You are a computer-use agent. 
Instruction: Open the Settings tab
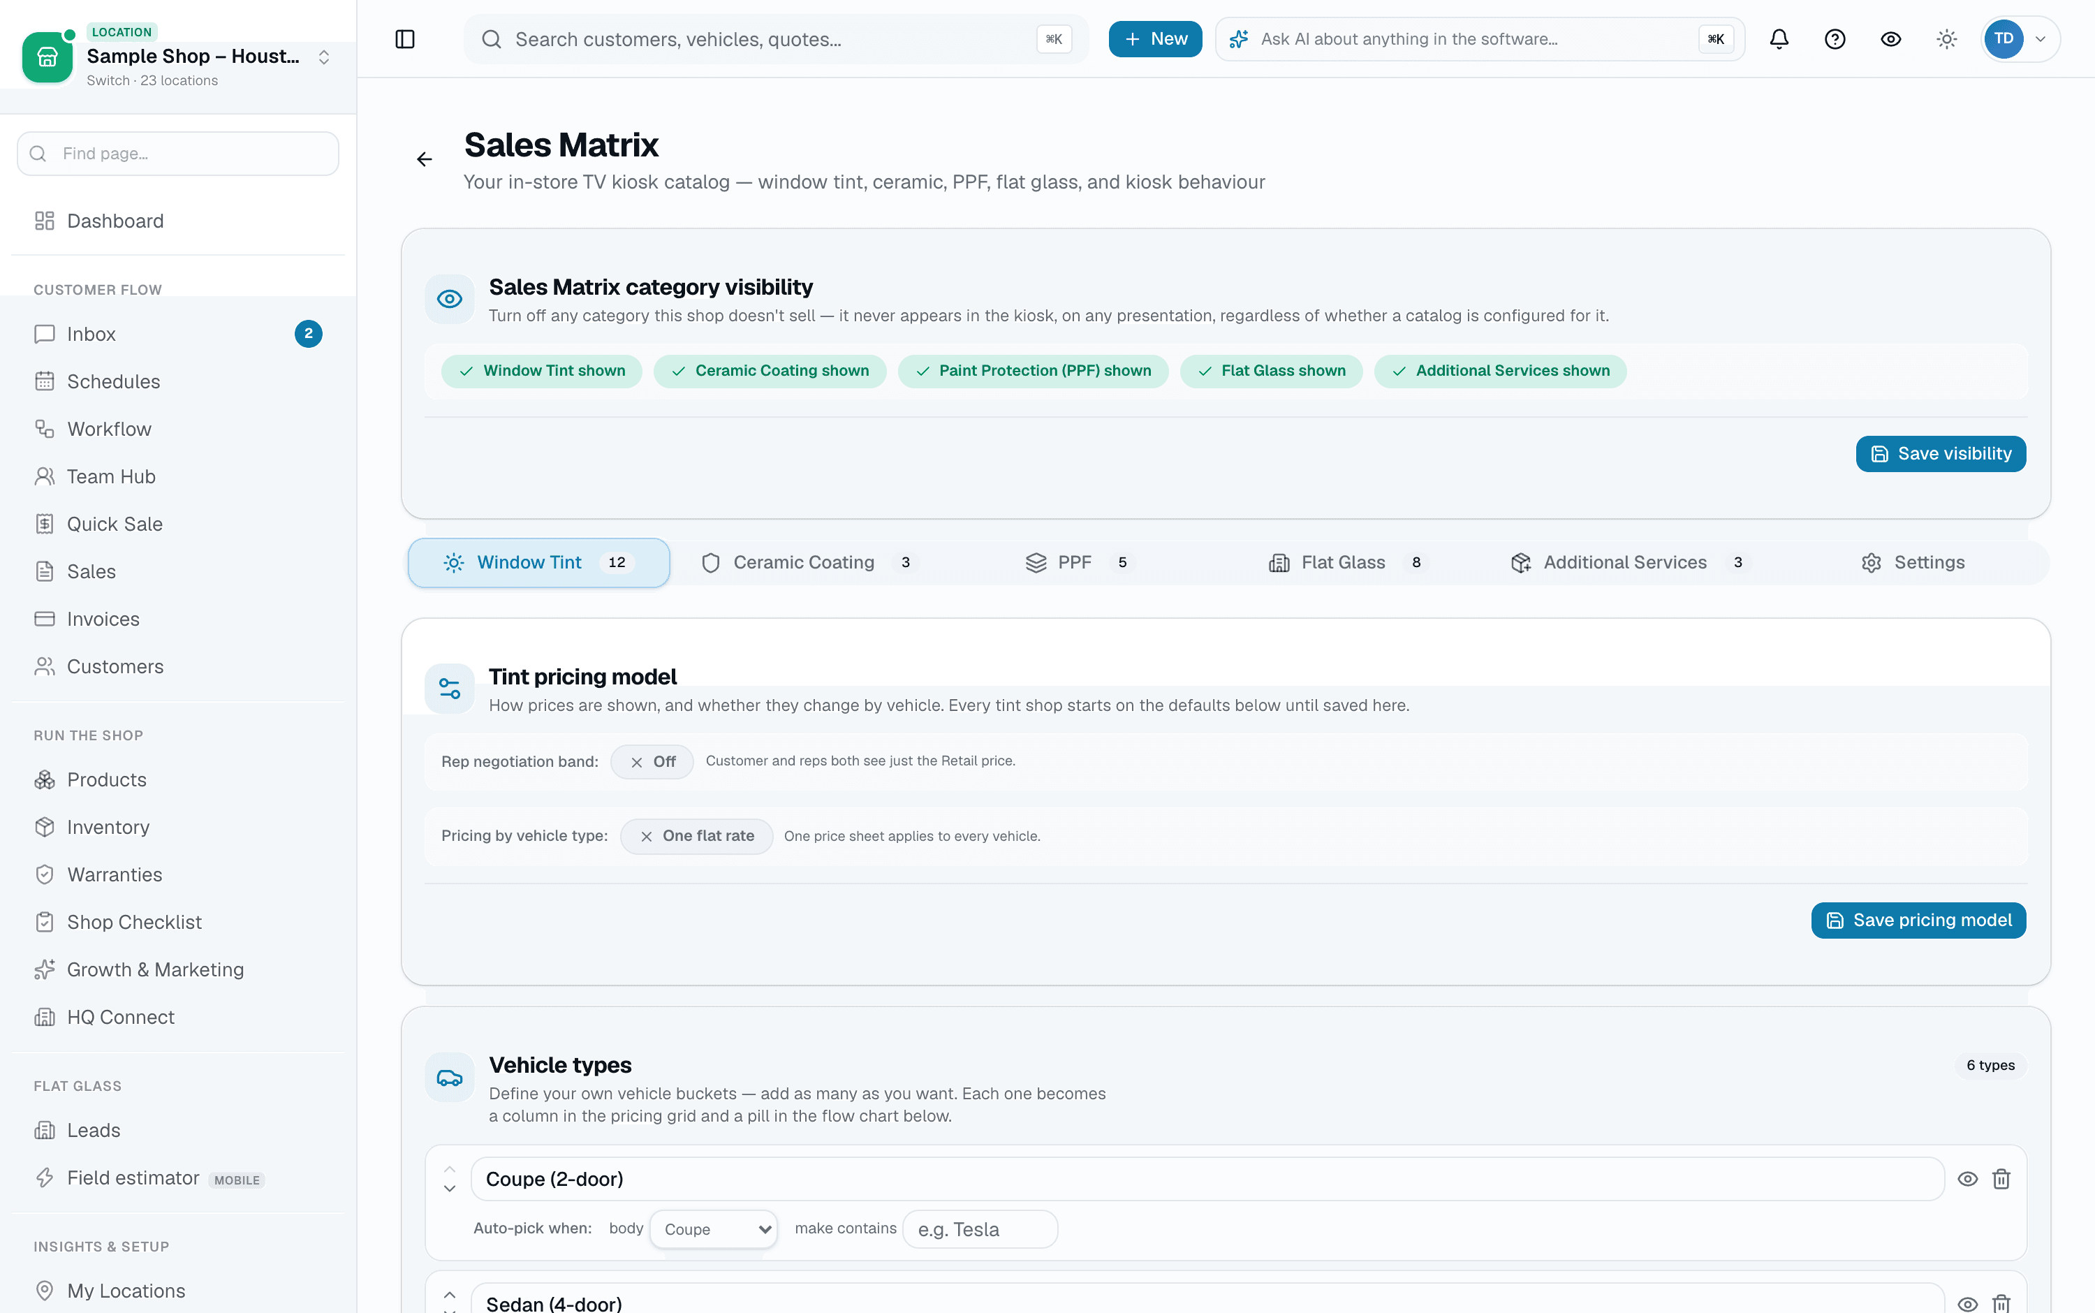point(1913,563)
